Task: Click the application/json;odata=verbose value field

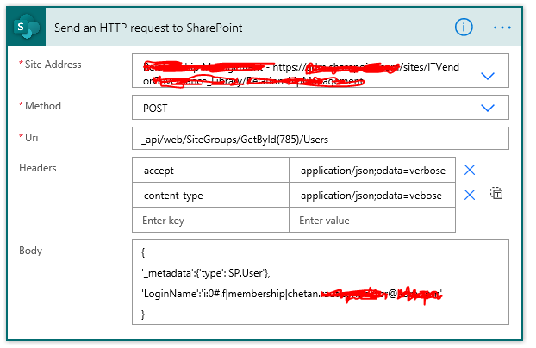Action: [x=372, y=170]
